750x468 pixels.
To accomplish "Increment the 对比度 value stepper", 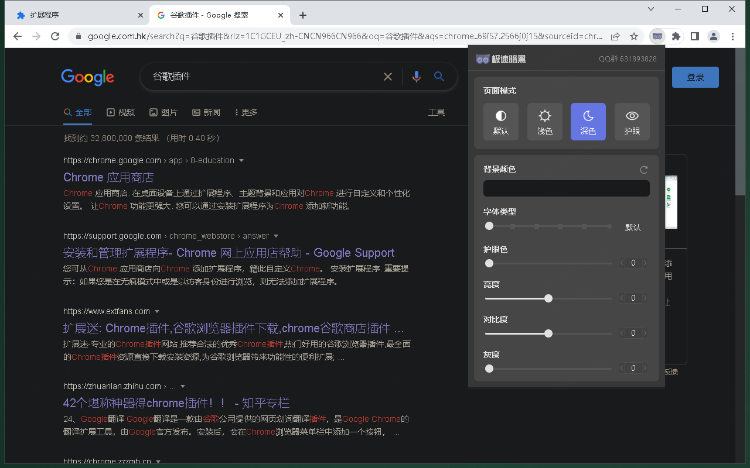I will click(644, 332).
